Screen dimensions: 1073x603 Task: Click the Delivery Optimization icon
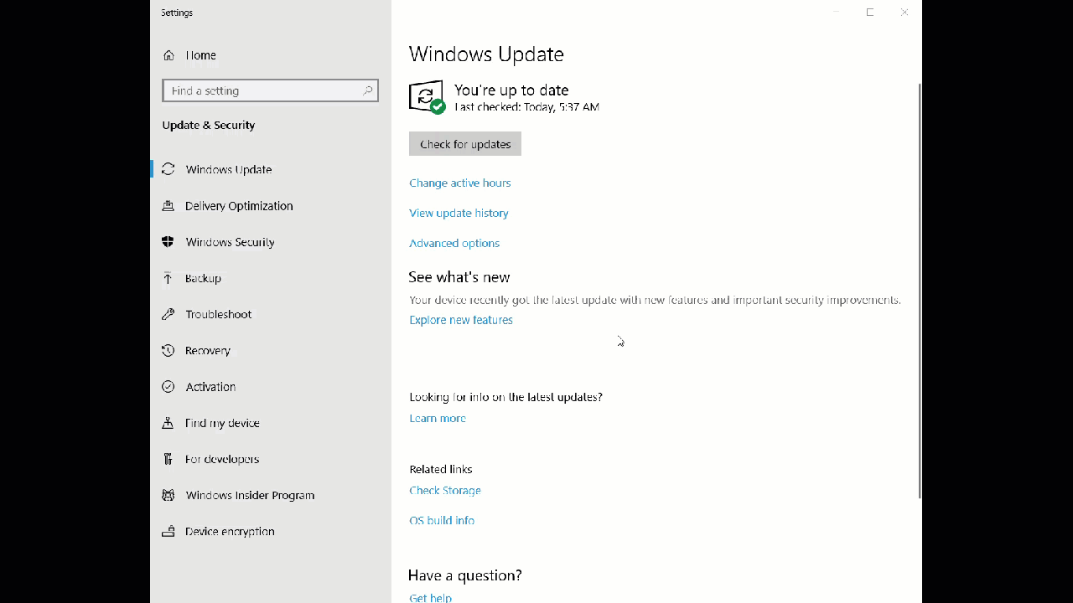(168, 206)
